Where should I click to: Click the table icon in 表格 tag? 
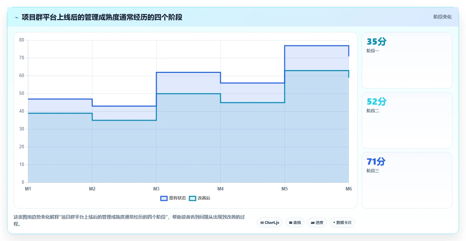291,223
